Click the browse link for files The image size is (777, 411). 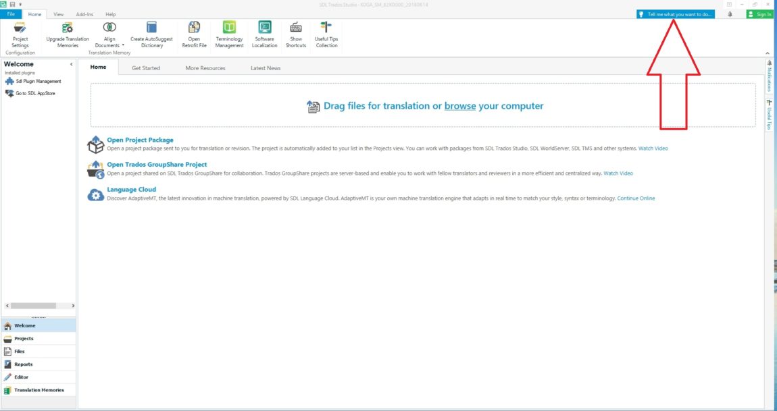460,106
